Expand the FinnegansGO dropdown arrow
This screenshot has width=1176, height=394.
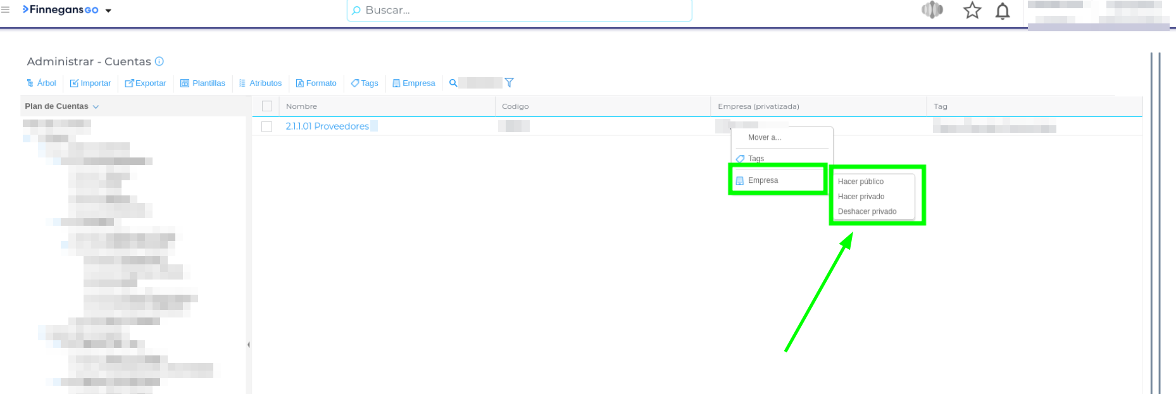[x=108, y=11]
